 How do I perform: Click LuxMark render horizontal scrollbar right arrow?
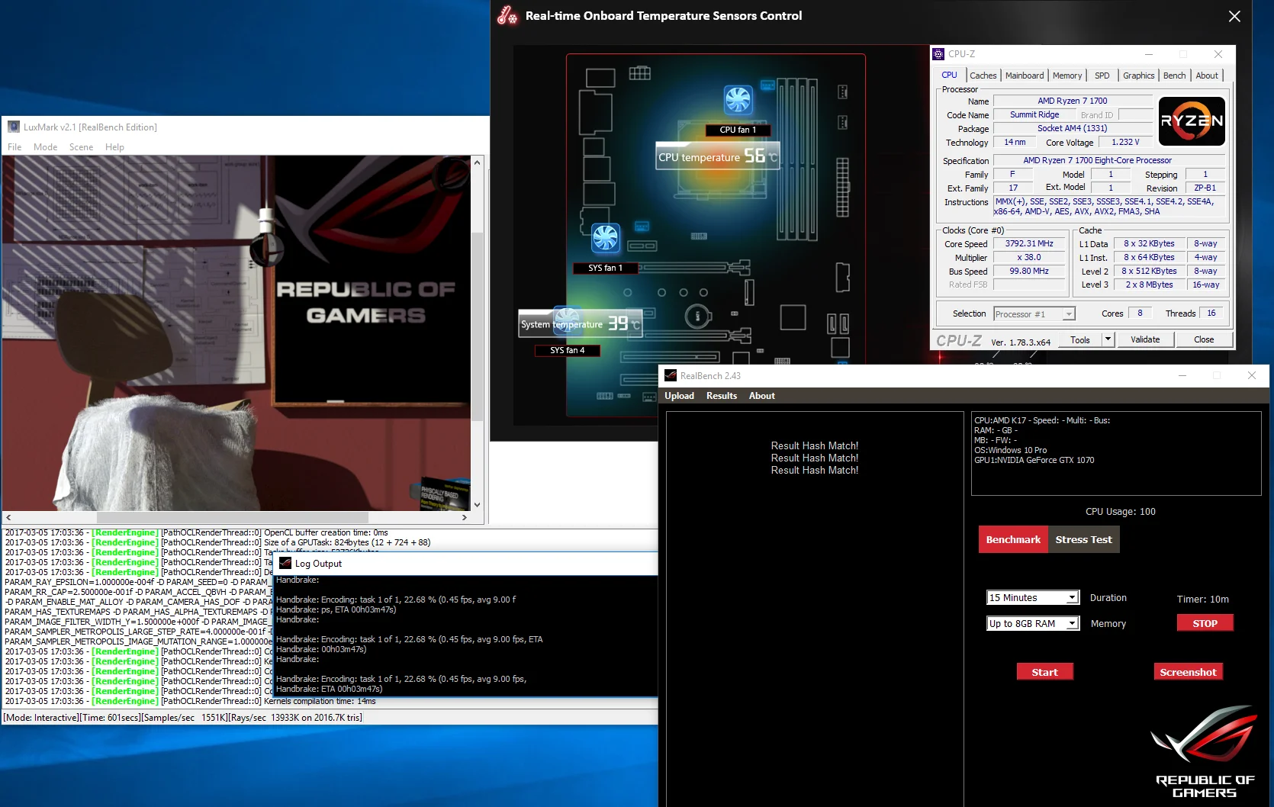[x=464, y=517]
